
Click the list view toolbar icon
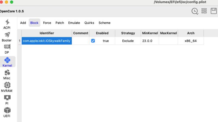click(x=204, y=11)
